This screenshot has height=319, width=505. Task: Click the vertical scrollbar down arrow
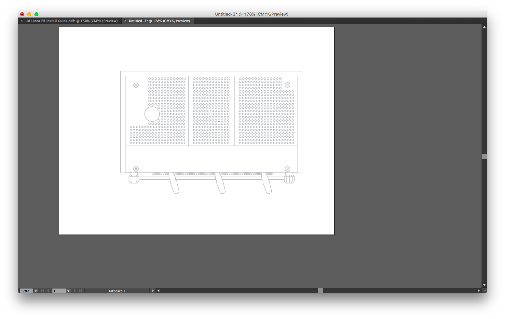484,285
